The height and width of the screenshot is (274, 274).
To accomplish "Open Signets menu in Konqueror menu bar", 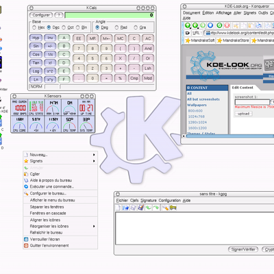I will pos(250,13).
